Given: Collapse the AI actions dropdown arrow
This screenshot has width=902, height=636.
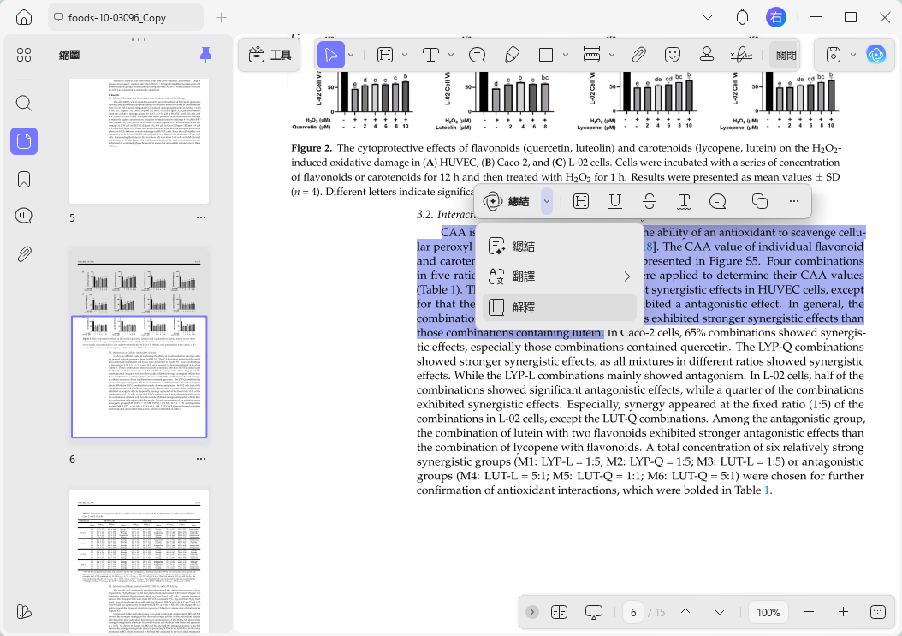Looking at the screenshot, I should tap(547, 201).
